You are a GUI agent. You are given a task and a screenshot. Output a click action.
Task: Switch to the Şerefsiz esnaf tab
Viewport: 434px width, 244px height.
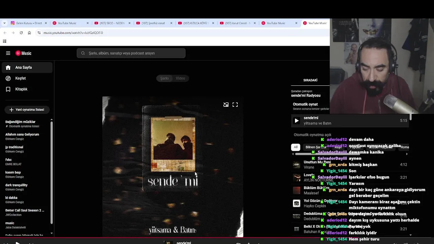(154, 23)
